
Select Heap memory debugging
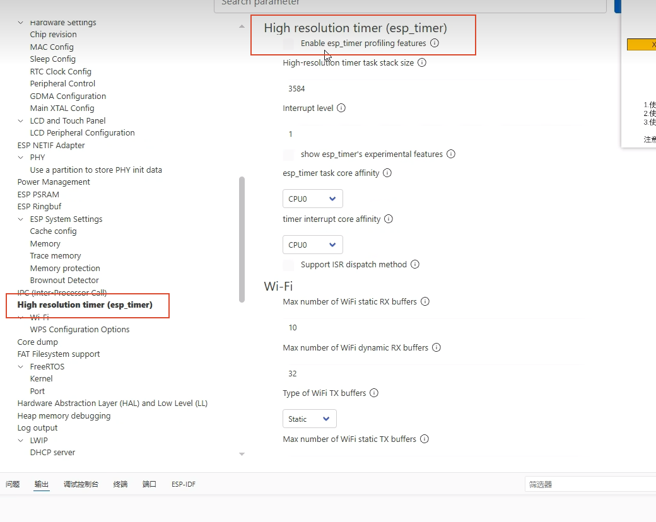64,416
